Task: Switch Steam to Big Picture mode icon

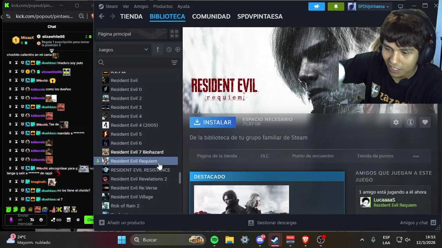Action: pos(401,6)
